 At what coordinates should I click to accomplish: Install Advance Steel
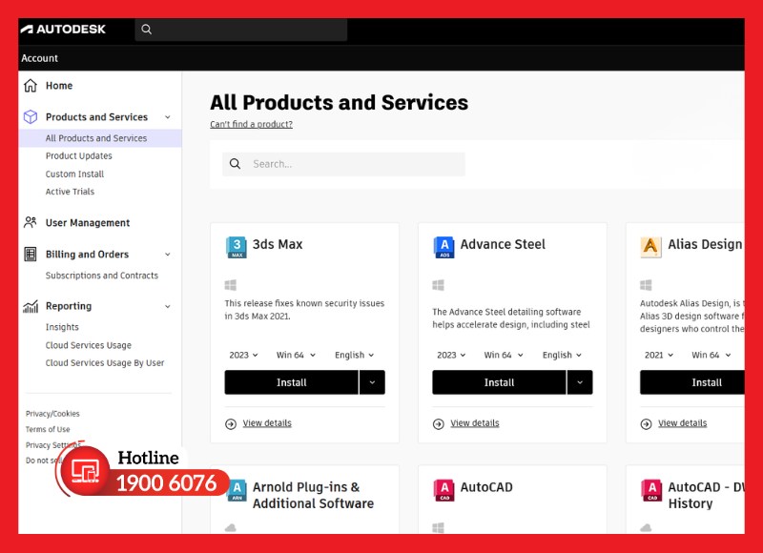coord(499,382)
